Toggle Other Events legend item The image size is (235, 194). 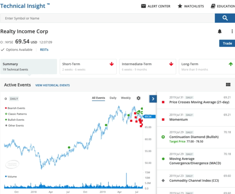coord(15,125)
